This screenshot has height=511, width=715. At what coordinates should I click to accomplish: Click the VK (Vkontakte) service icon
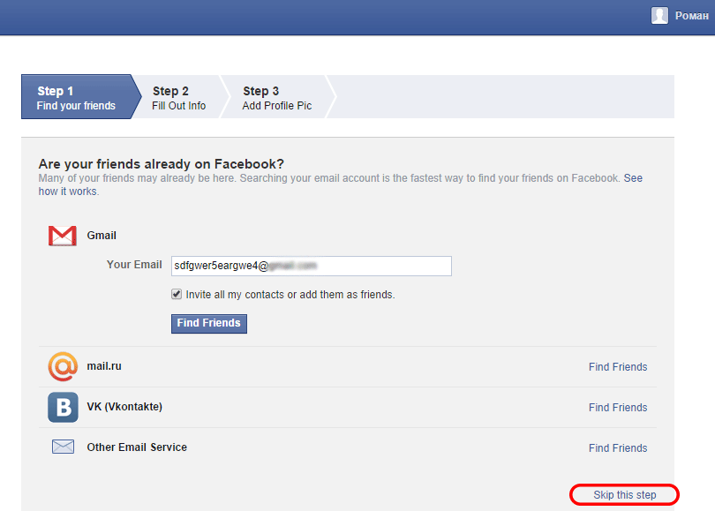point(62,407)
